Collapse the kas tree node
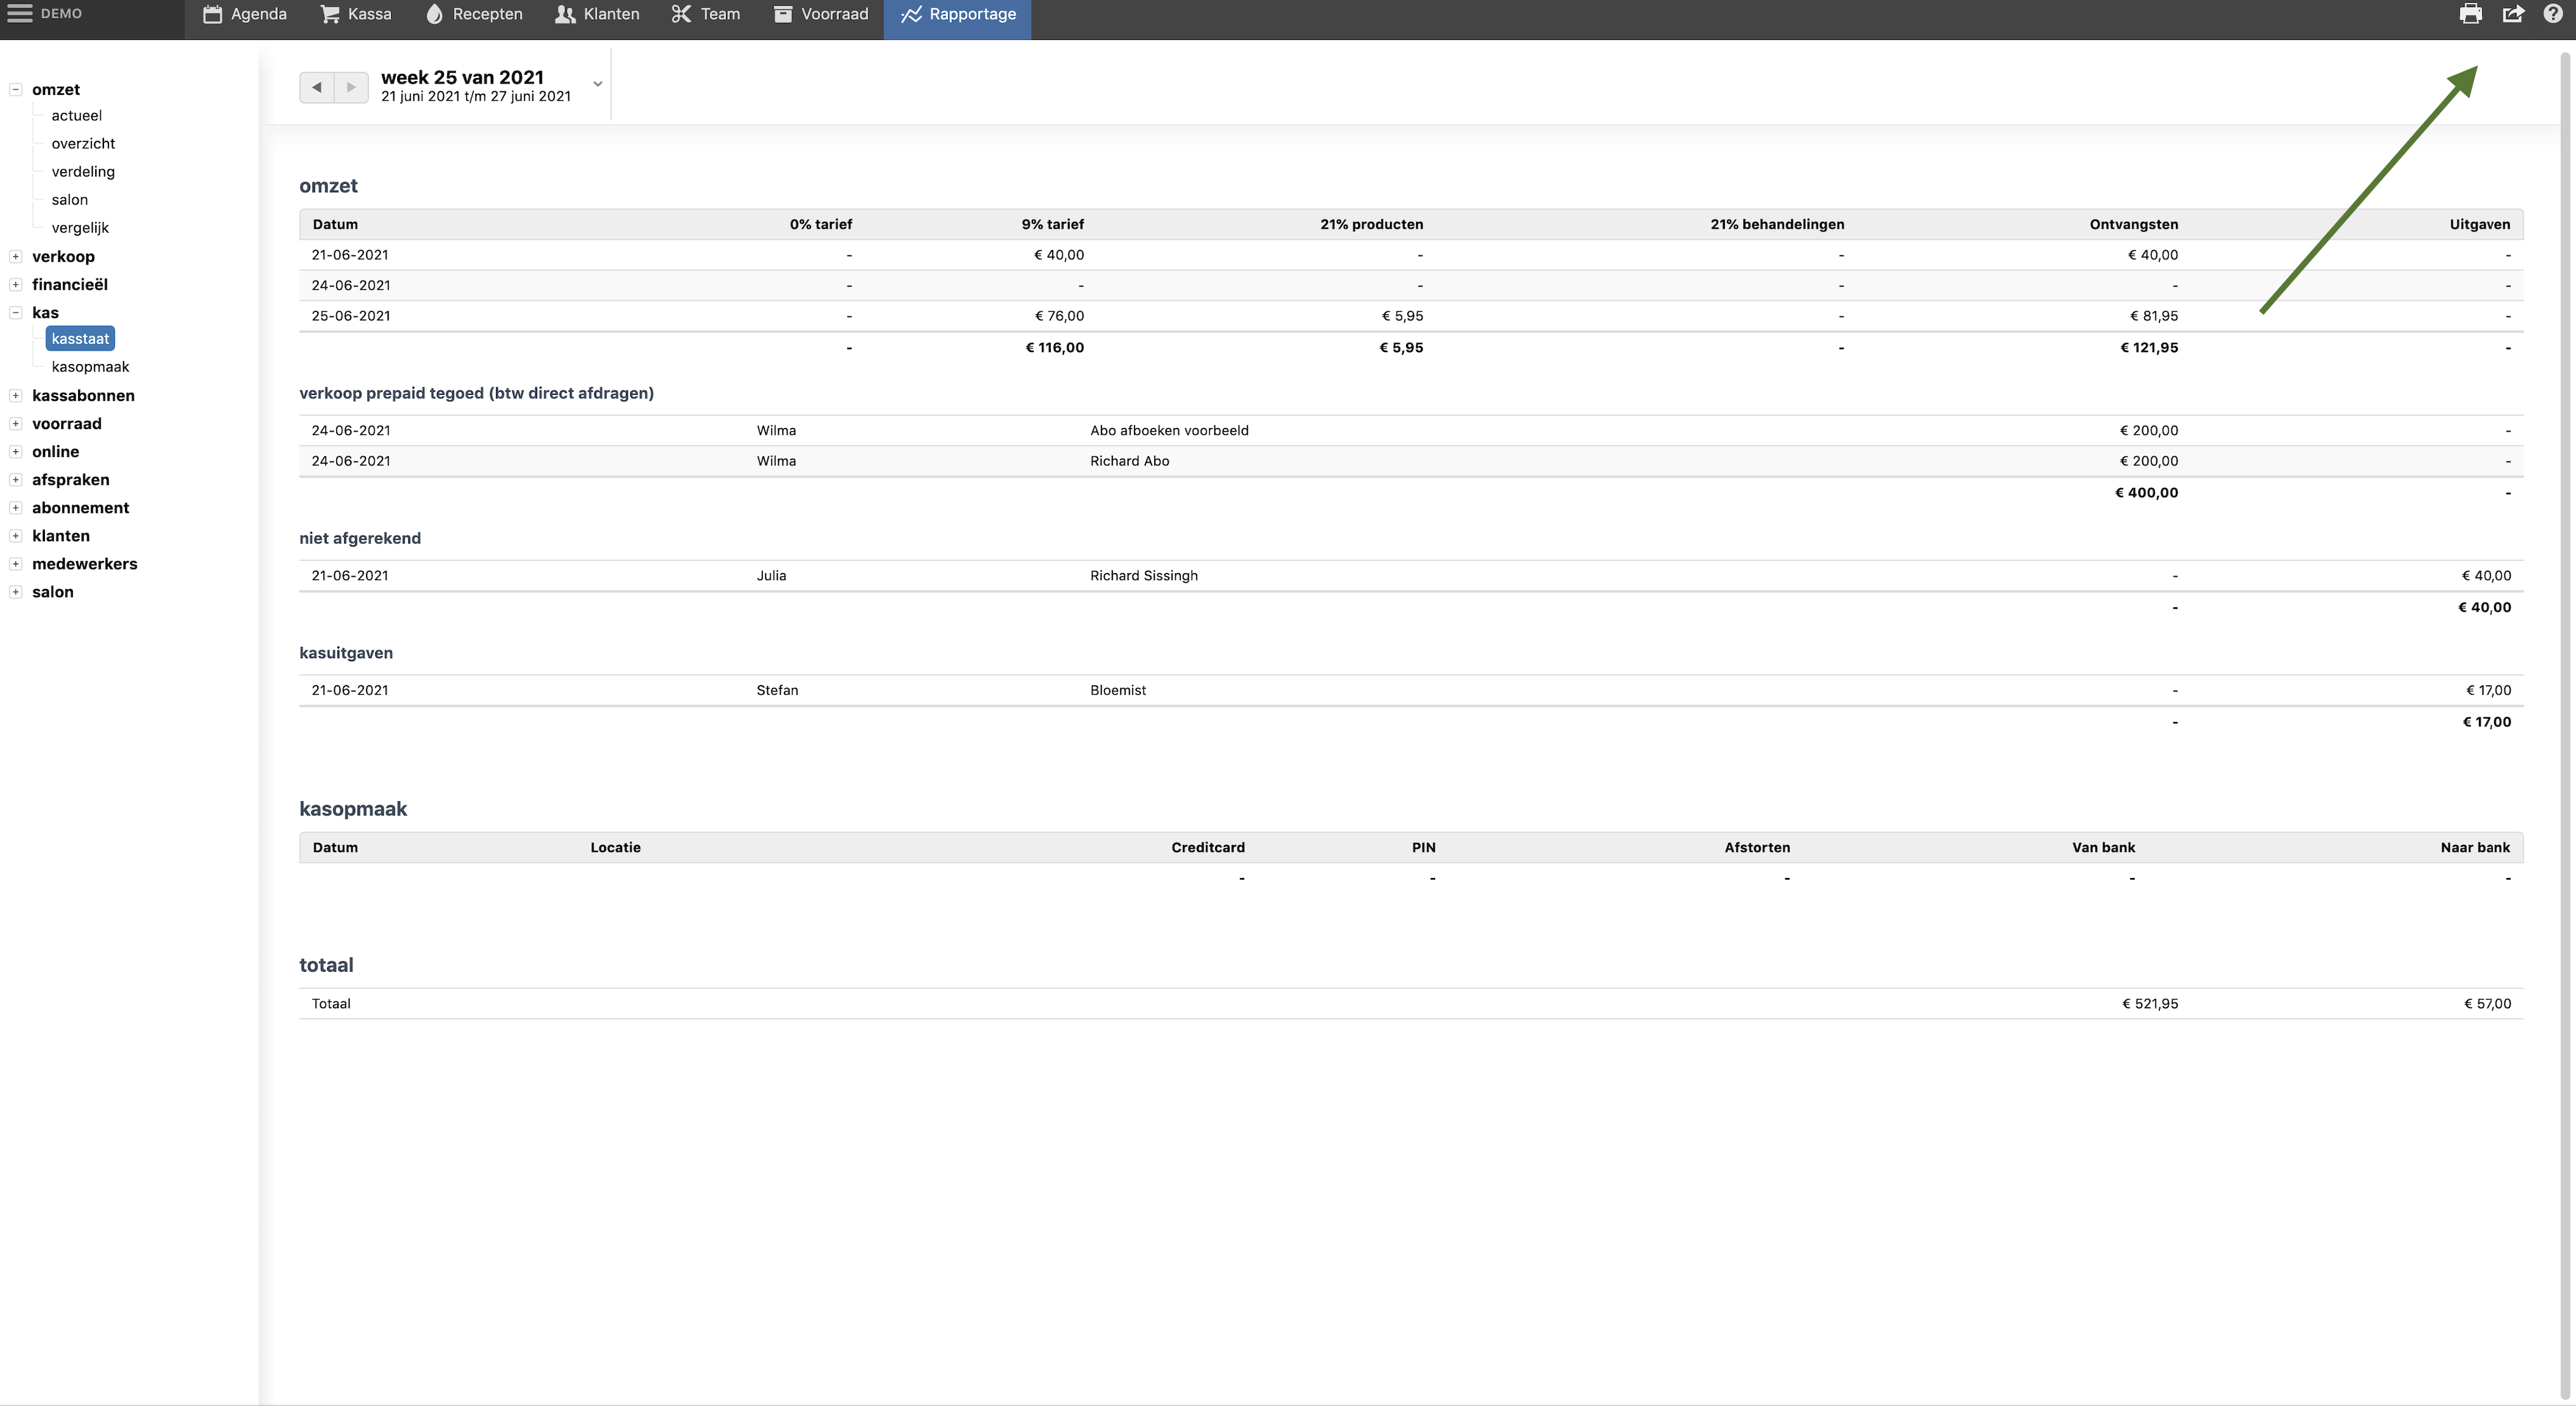 16,313
